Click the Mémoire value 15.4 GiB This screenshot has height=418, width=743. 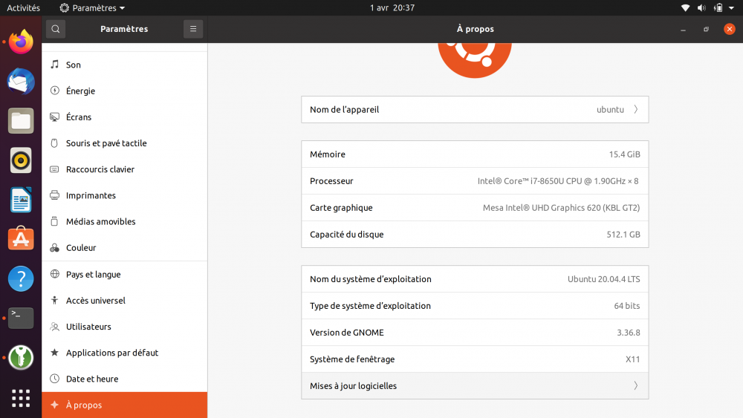[624, 154]
